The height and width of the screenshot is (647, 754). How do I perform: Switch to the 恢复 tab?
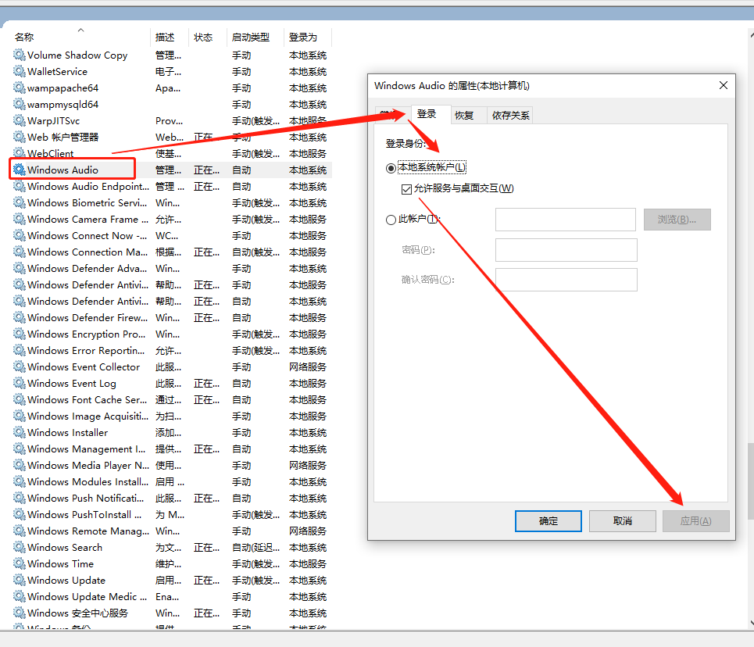(466, 114)
